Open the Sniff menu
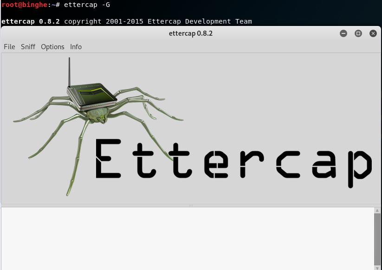 point(28,47)
